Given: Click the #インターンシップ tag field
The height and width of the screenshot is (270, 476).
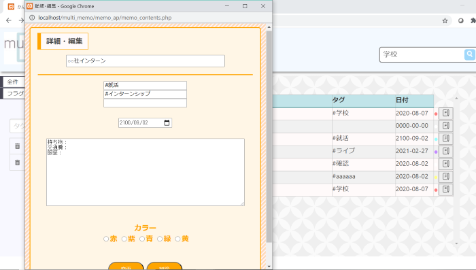Looking at the screenshot, I should [145, 94].
